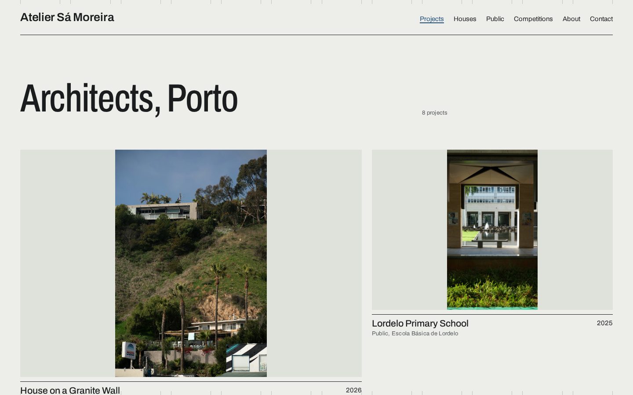Image resolution: width=633 pixels, height=395 pixels.
Task: Go to the Houses section
Action: point(465,19)
